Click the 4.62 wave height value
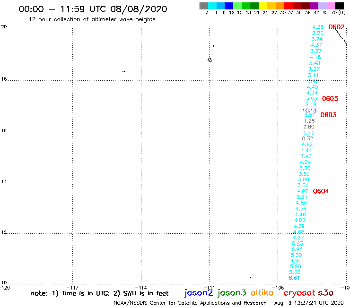Viewport: 350px width, 307px height. coord(307,145)
